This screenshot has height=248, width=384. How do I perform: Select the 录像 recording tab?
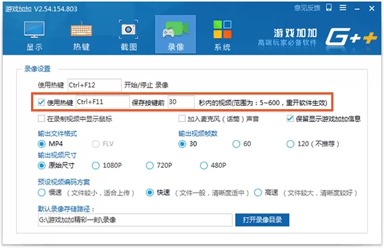175,34
